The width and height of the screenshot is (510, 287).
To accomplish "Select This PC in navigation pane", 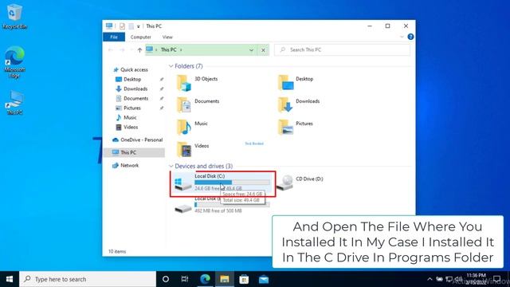I will pyautogui.click(x=135, y=152).
